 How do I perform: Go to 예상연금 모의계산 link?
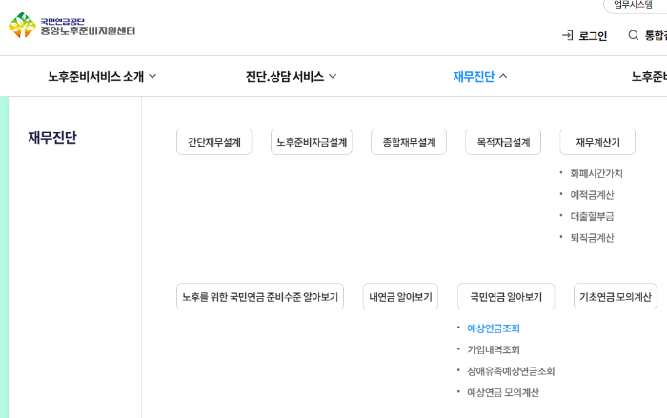point(503,392)
